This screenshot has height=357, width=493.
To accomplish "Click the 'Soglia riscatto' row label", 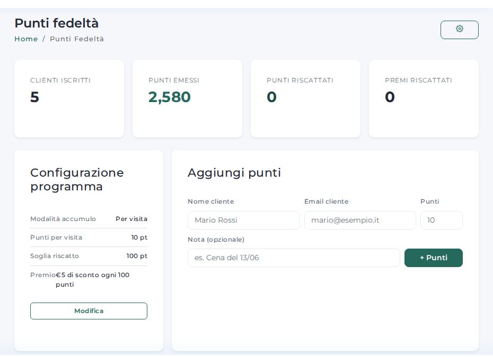I will tap(55, 256).
